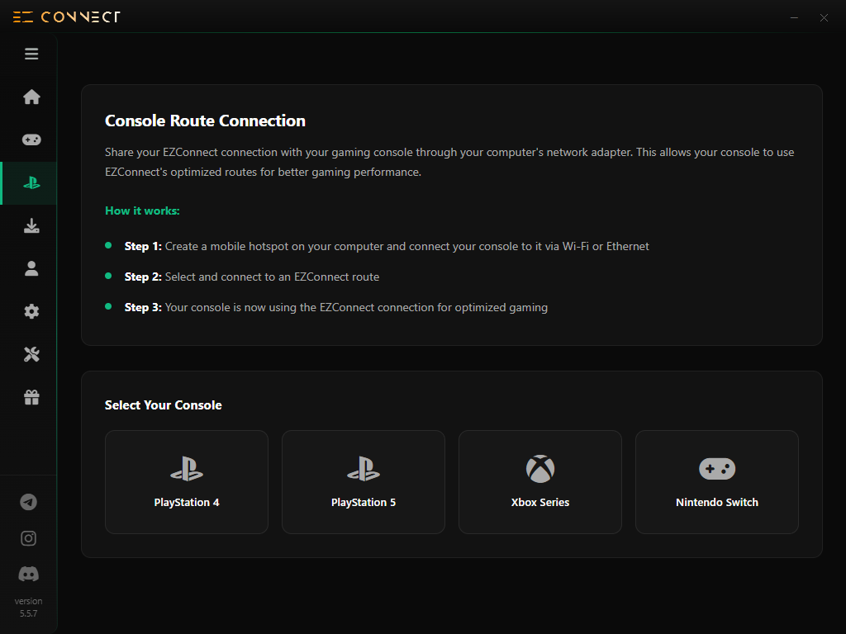
Task: Open Settings gear in sidebar
Action: [x=31, y=311]
